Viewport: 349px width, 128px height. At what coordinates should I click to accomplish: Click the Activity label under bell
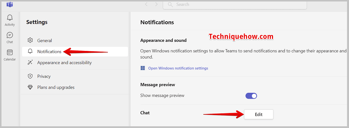point(10,25)
